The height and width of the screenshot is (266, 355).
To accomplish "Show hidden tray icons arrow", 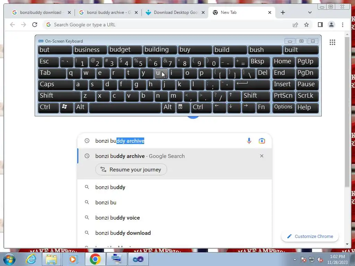I will [x=295, y=259].
